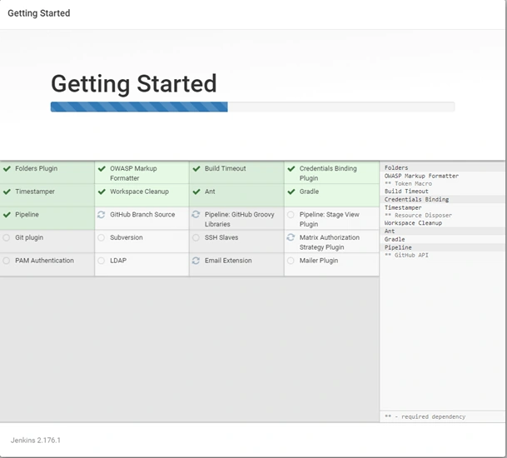Select the OWASP Markup Formatter label in grid
507x458 pixels.
coord(133,173)
